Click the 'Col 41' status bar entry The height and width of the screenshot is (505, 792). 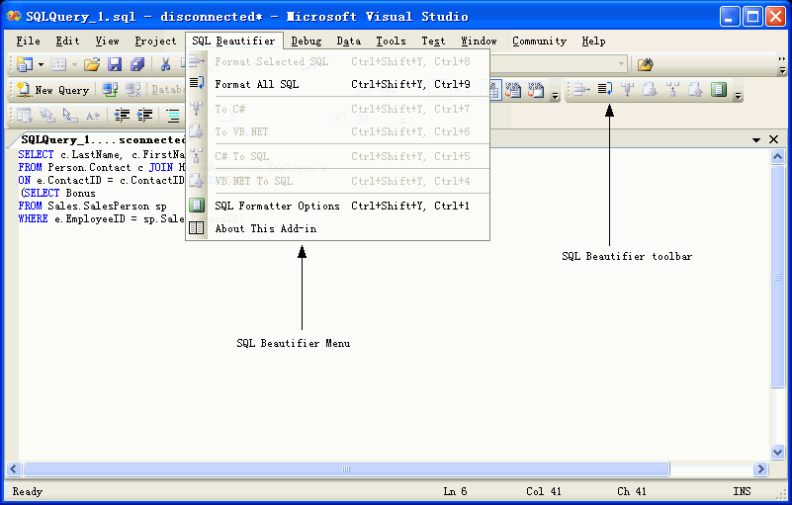click(544, 491)
